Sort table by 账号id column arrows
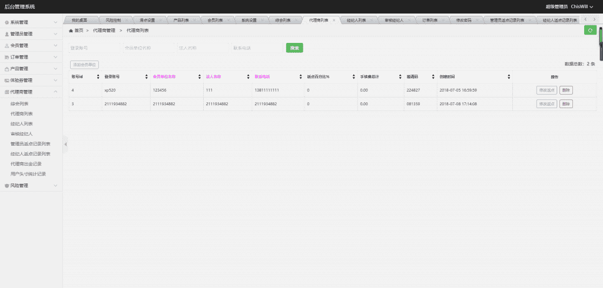This screenshot has width=603, height=288. pos(98,77)
